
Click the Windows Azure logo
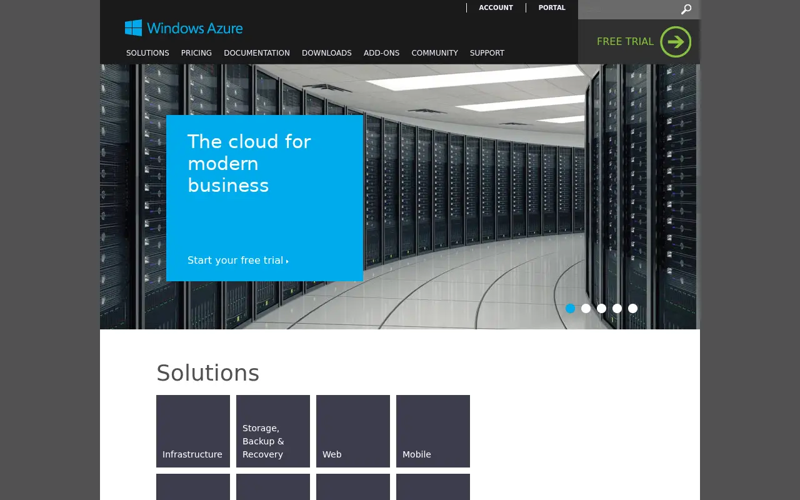pos(184,28)
